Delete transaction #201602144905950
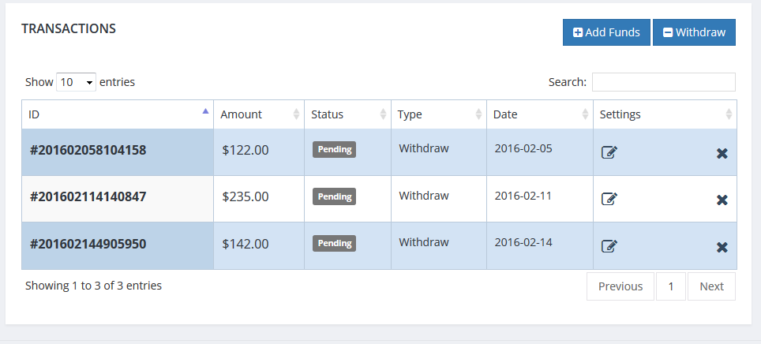Screen dimensions: 761x344 722,248
